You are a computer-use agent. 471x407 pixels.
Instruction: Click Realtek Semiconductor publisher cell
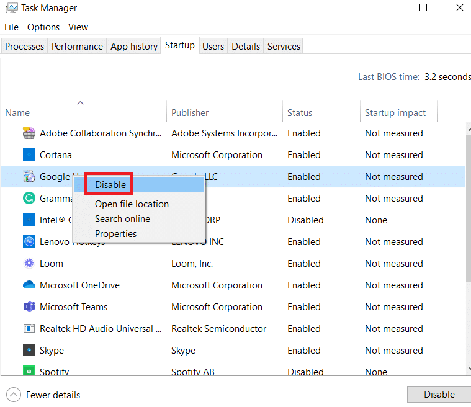pyautogui.click(x=218, y=329)
